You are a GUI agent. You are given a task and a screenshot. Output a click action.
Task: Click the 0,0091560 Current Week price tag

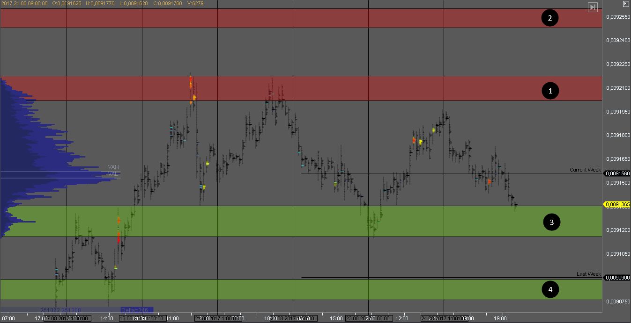coord(617,173)
